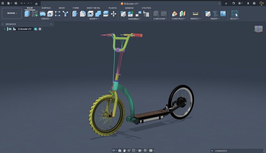
Task: Switch to the MESH tab
Action: point(62,8)
